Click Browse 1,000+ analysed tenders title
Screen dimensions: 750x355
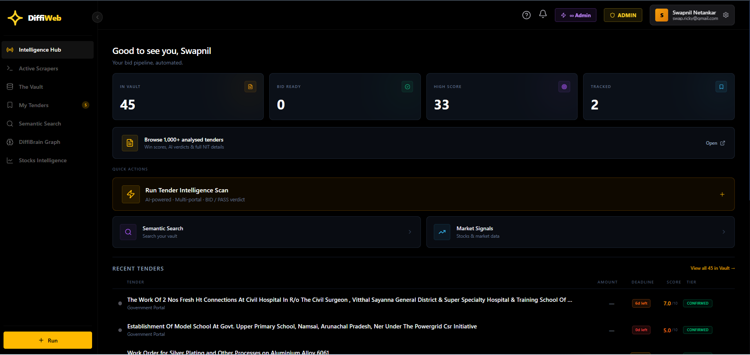[x=184, y=140]
